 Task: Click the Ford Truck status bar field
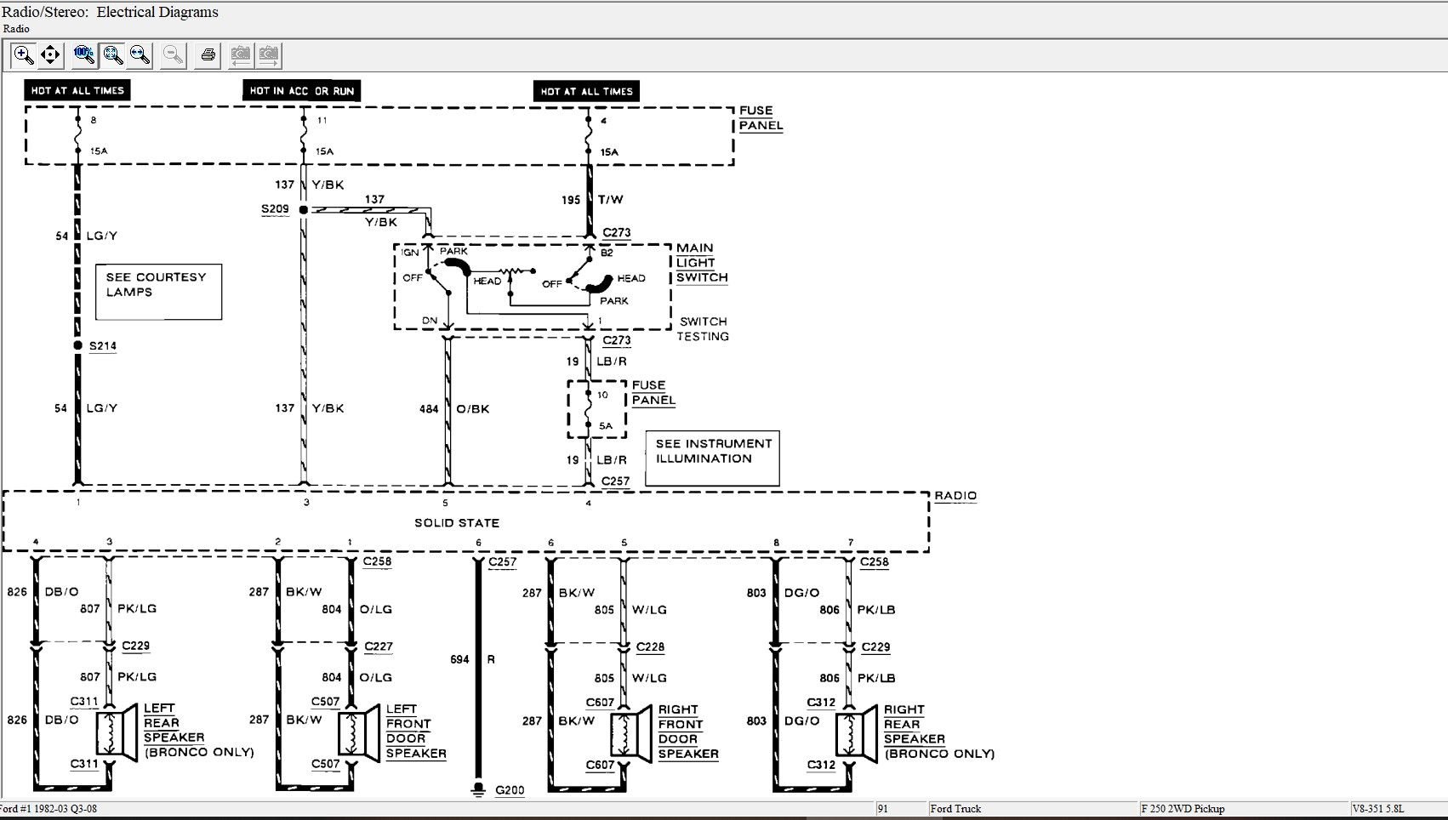click(x=955, y=808)
